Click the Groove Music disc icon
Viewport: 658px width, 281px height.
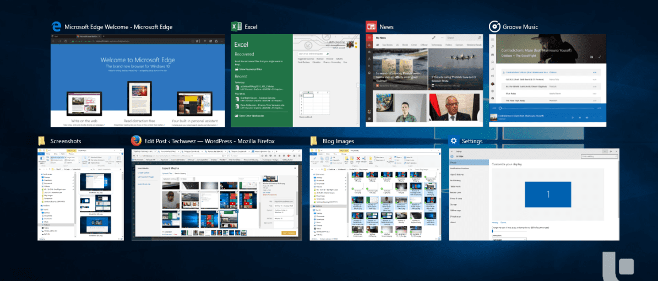pos(494,26)
